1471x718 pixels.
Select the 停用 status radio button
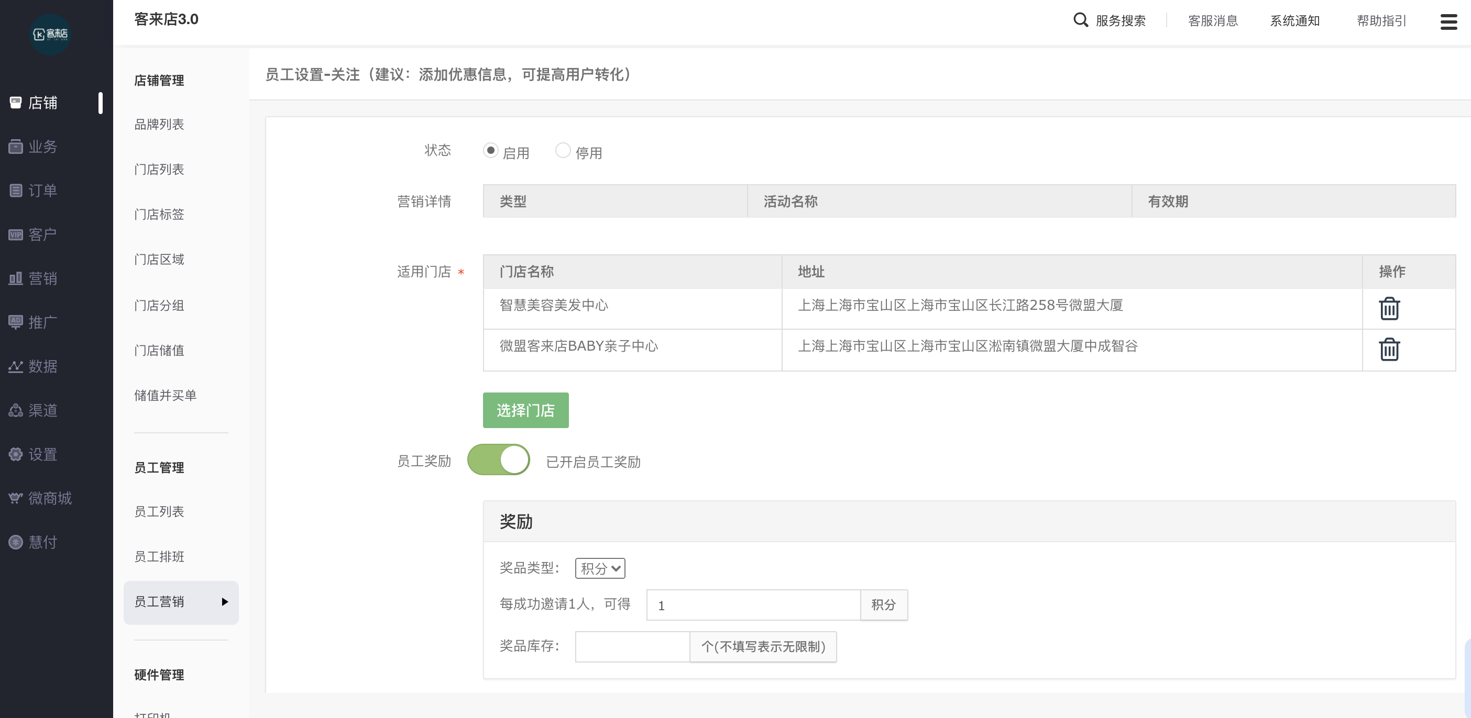563,150
